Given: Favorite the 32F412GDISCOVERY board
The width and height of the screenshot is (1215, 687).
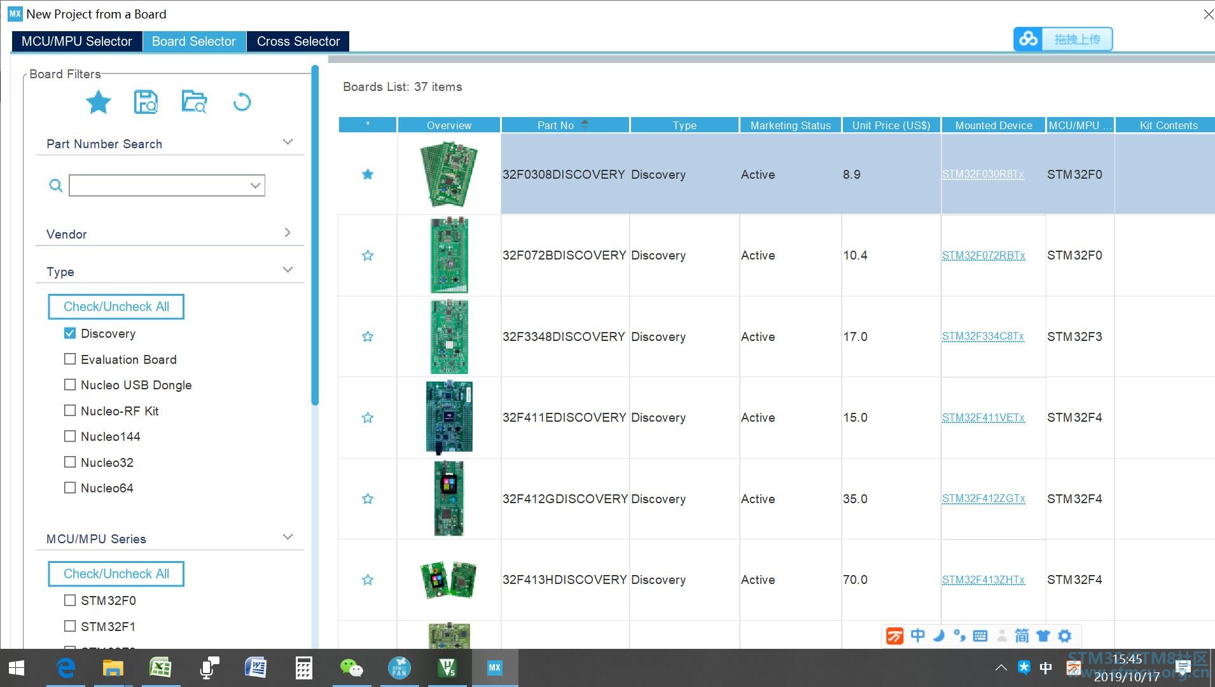Looking at the screenshot, I should [368, 499].
